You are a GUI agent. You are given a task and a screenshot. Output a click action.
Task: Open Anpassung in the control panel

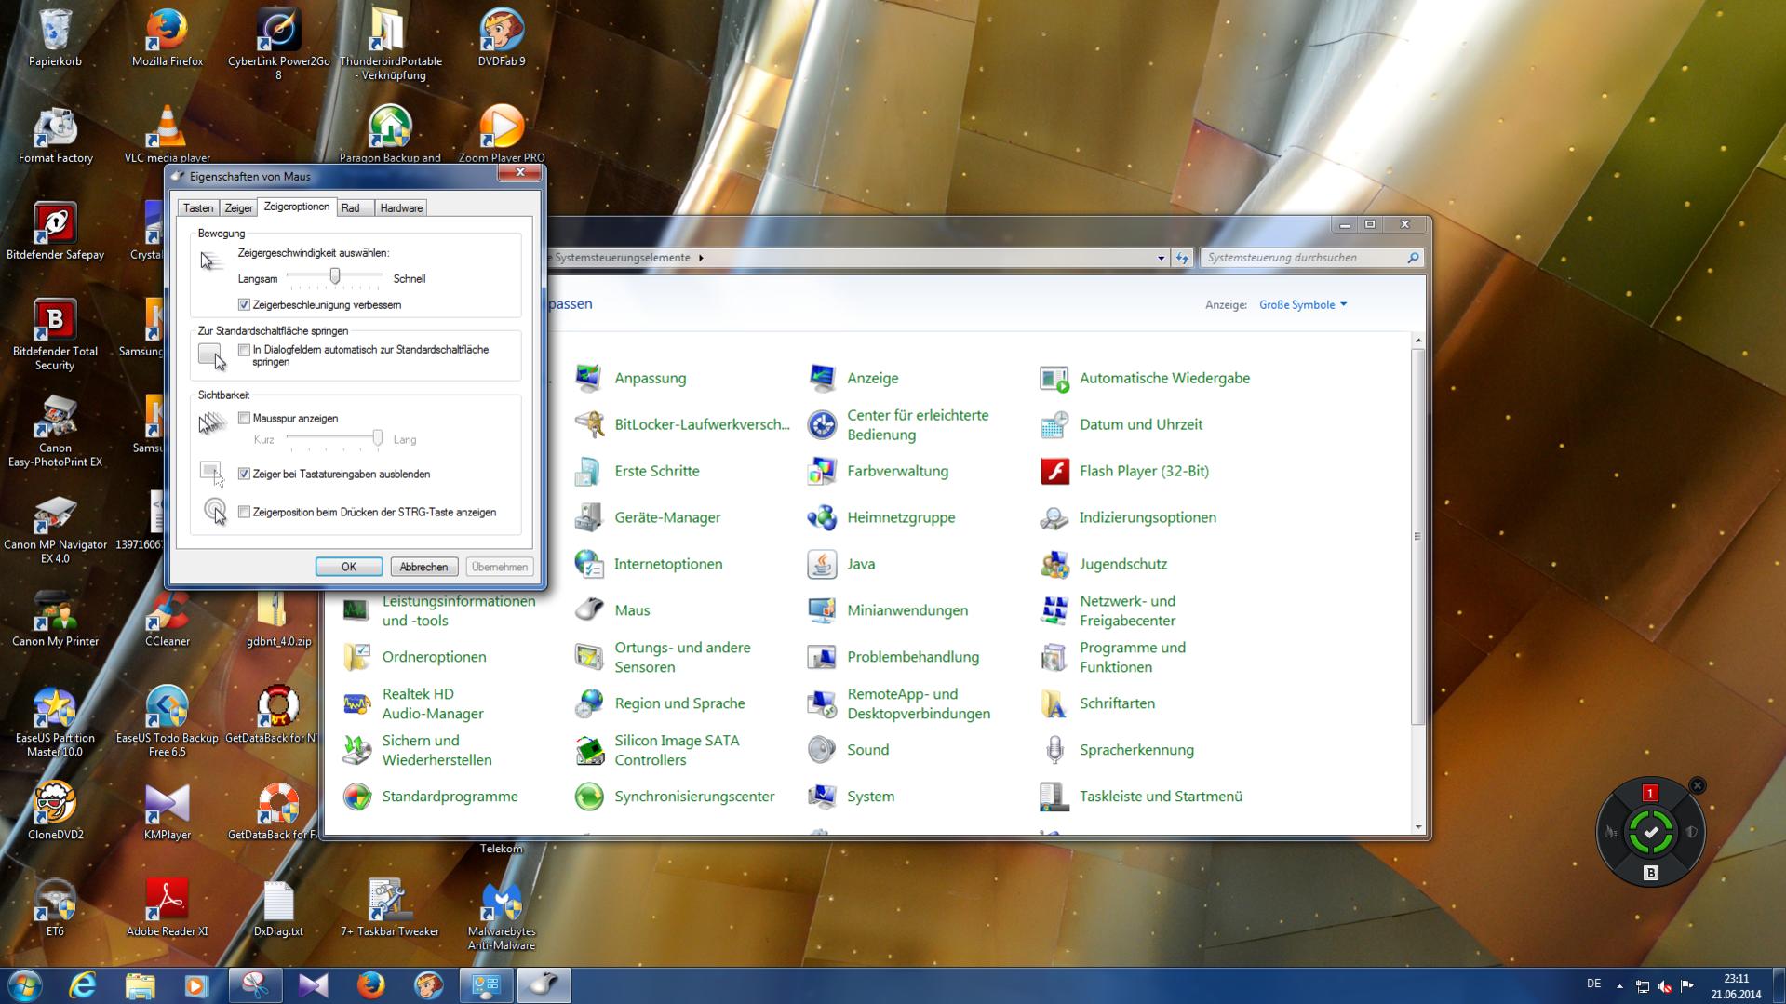[630, 378]
